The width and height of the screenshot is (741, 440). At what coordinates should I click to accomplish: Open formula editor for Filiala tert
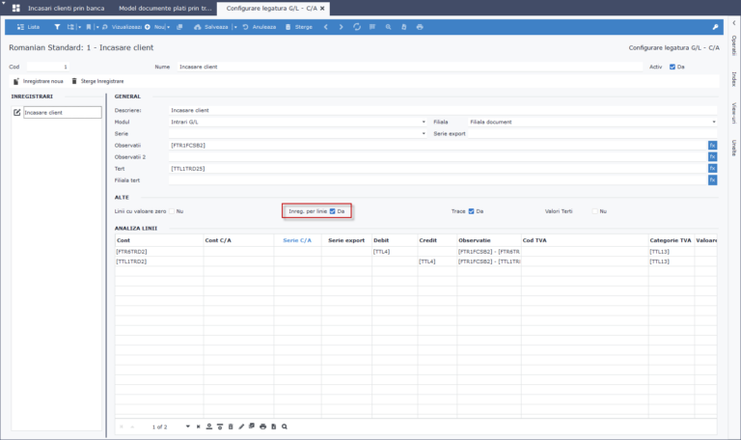click(712, 180)
